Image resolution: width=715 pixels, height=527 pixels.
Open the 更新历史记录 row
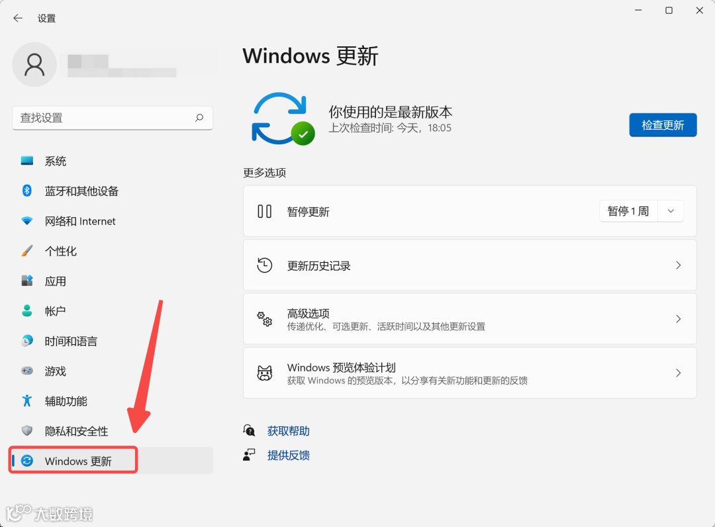(469, 265)
